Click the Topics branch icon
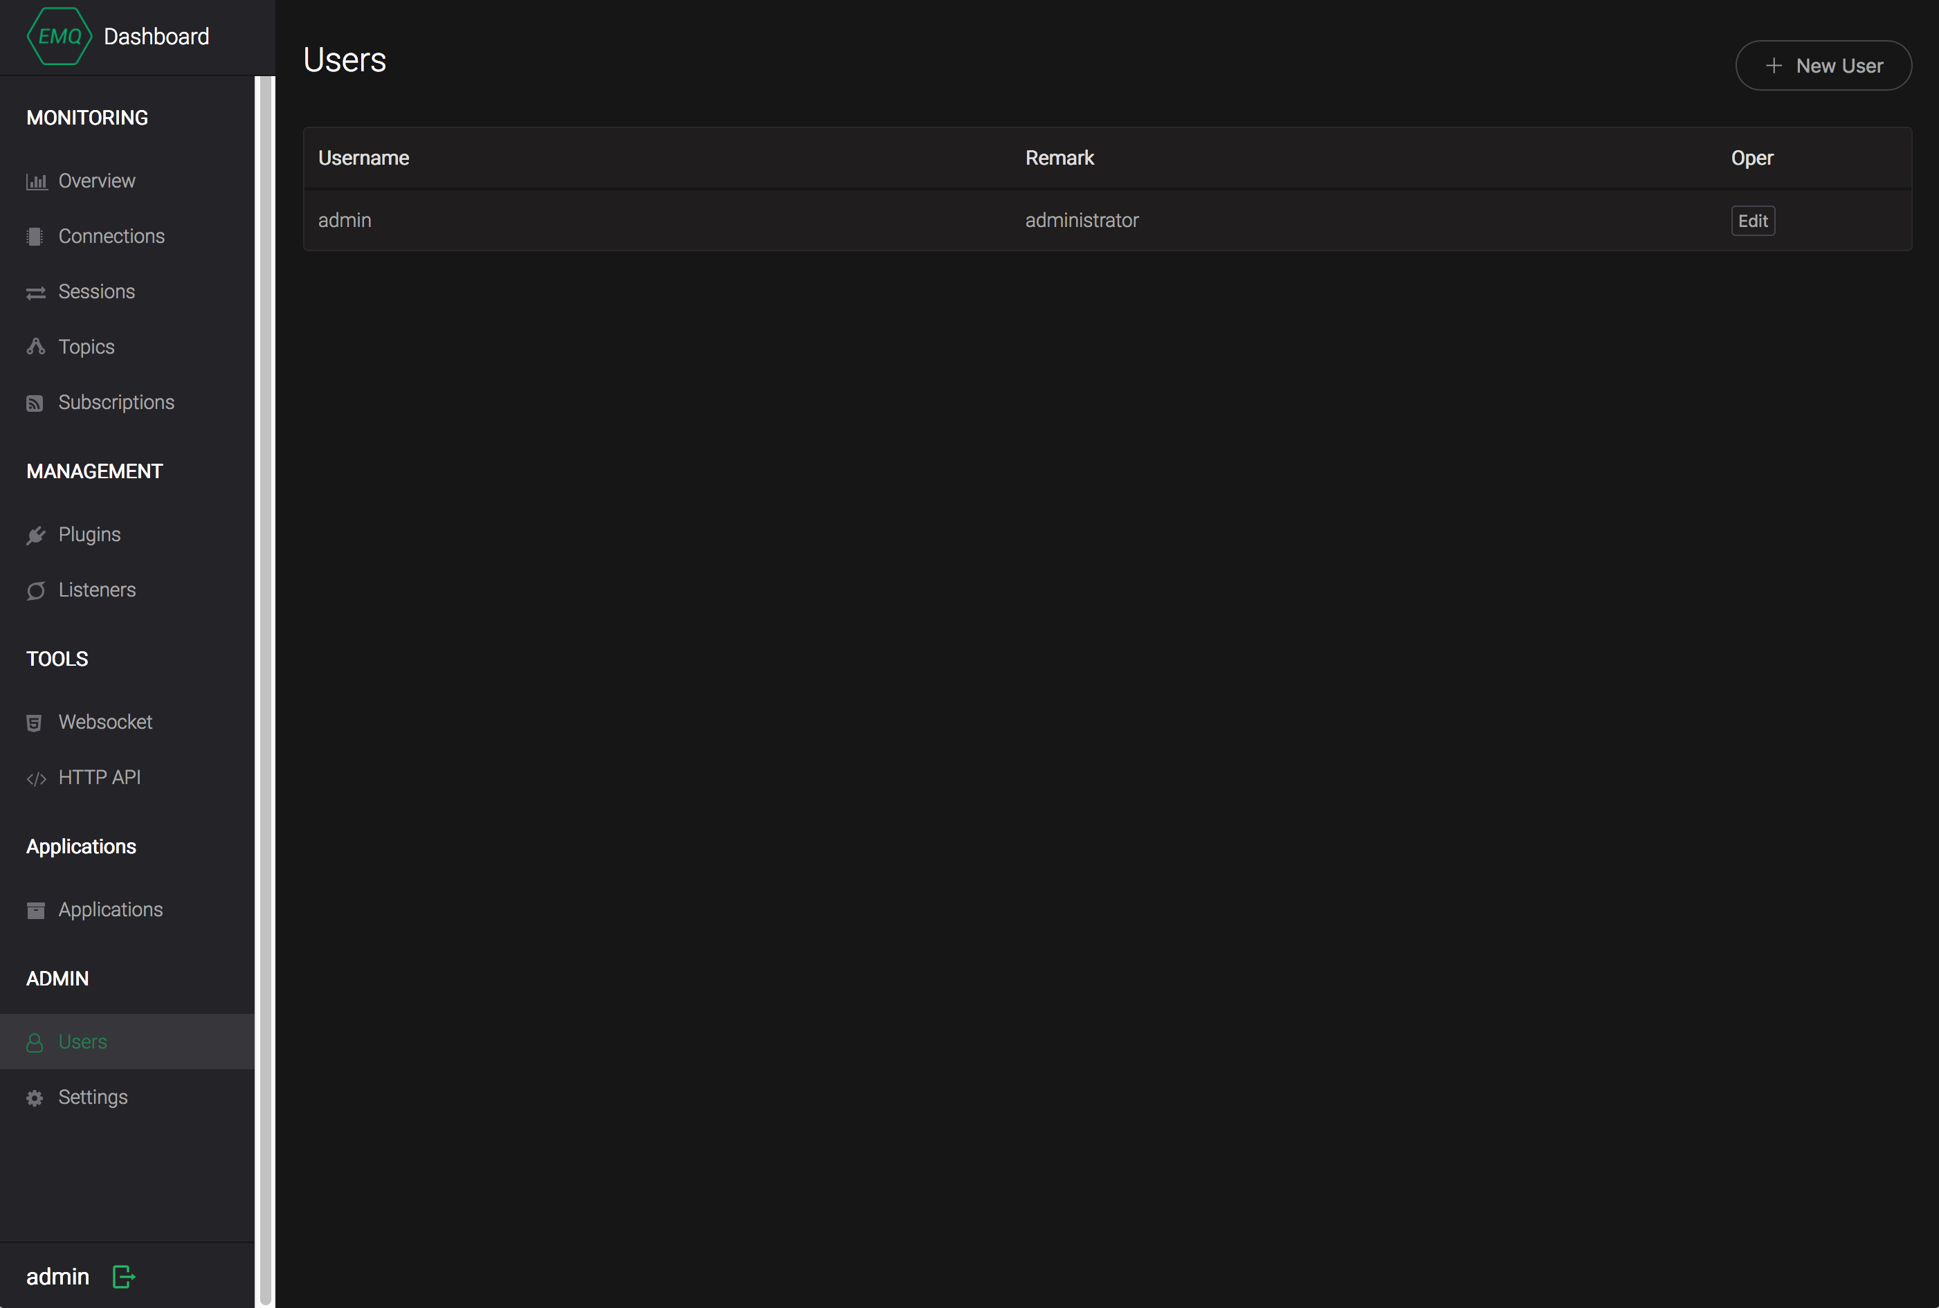Screen dimensions: 1939x1308 point(36,347)
